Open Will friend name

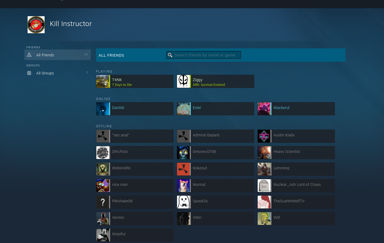click(277, 217)
